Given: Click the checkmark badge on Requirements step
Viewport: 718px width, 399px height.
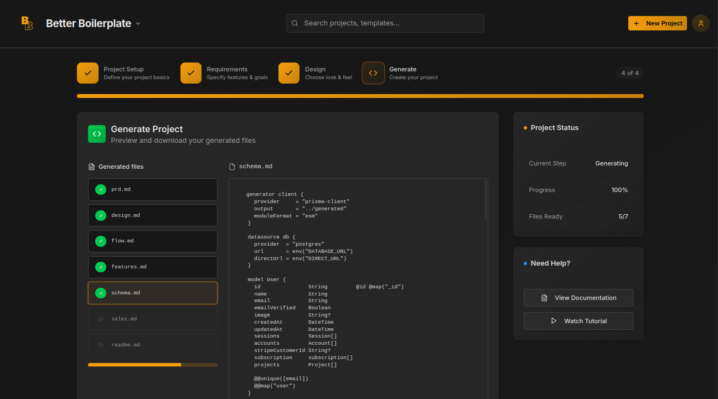Looking at the screenshot, I should 190,72.
